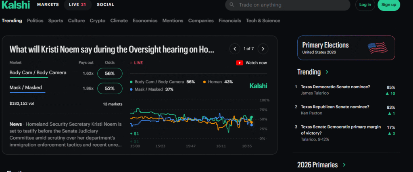This screenshot has height=172, width=413.
Task: Open the MARKETS menu
Action: coord(48,5)
